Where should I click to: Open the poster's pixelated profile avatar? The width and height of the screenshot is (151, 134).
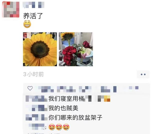pyautogui.click(x=11, y=9)
